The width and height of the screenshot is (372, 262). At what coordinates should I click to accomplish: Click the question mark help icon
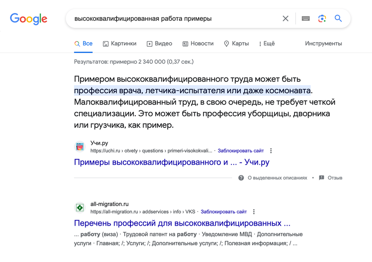pos(241,178)
